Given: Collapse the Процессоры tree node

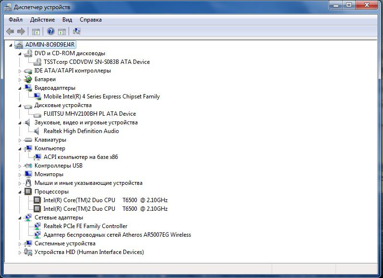Looking at the screenshot, I should (x=20, y=192).
